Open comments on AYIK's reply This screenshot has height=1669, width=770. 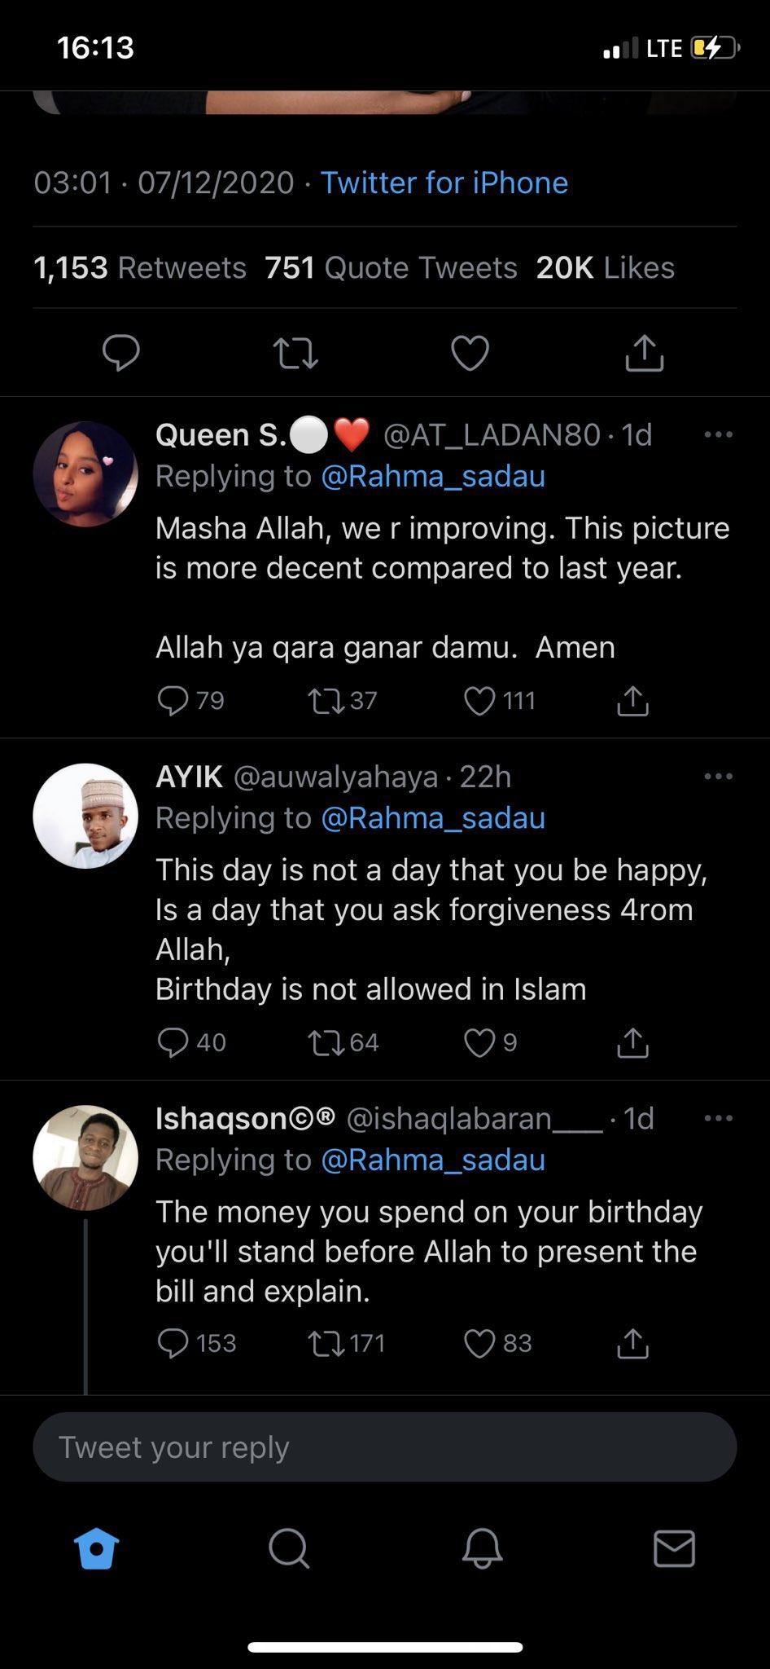(x=173, y=1042)
